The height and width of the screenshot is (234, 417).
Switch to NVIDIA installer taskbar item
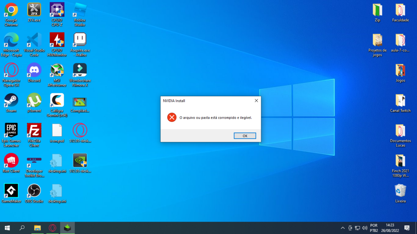(67, 228)
